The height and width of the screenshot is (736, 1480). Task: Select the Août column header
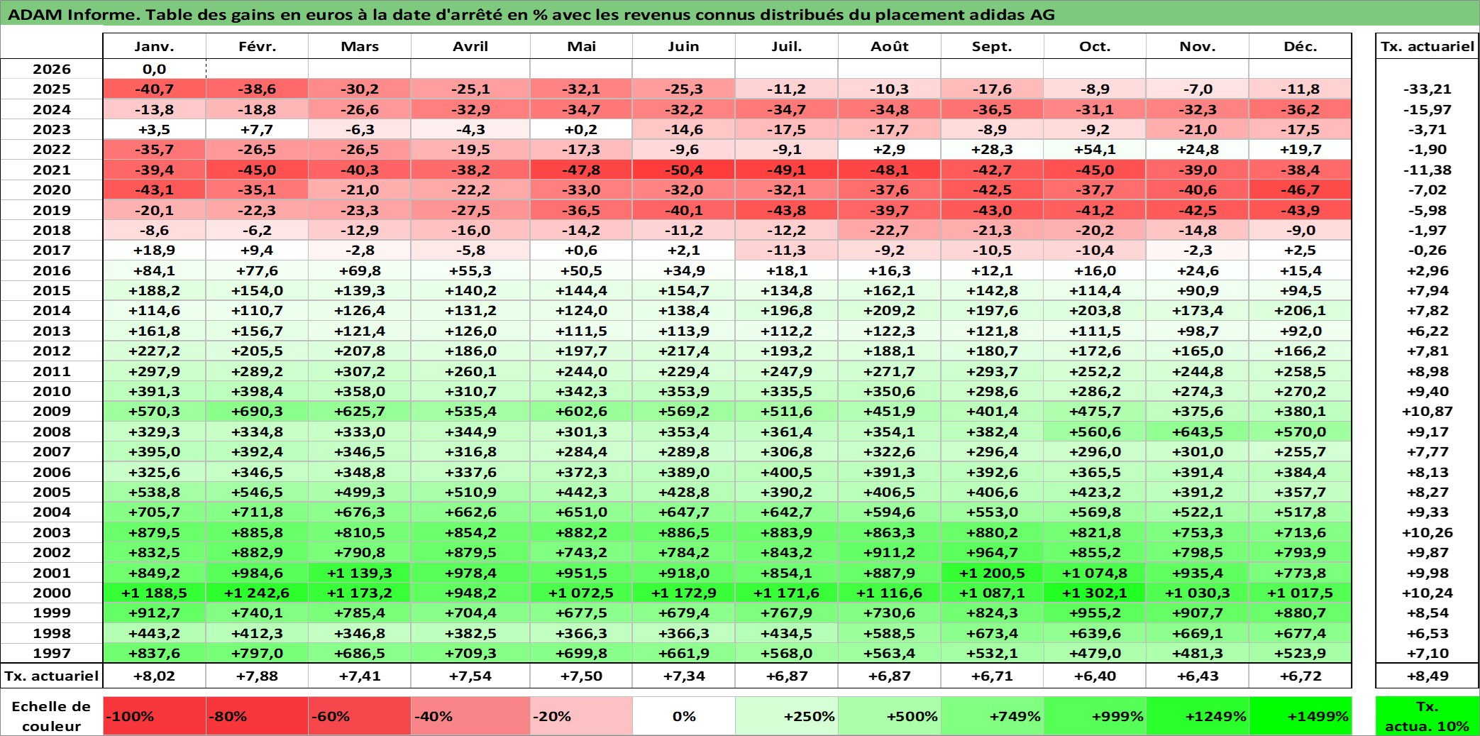pos(890,46)
